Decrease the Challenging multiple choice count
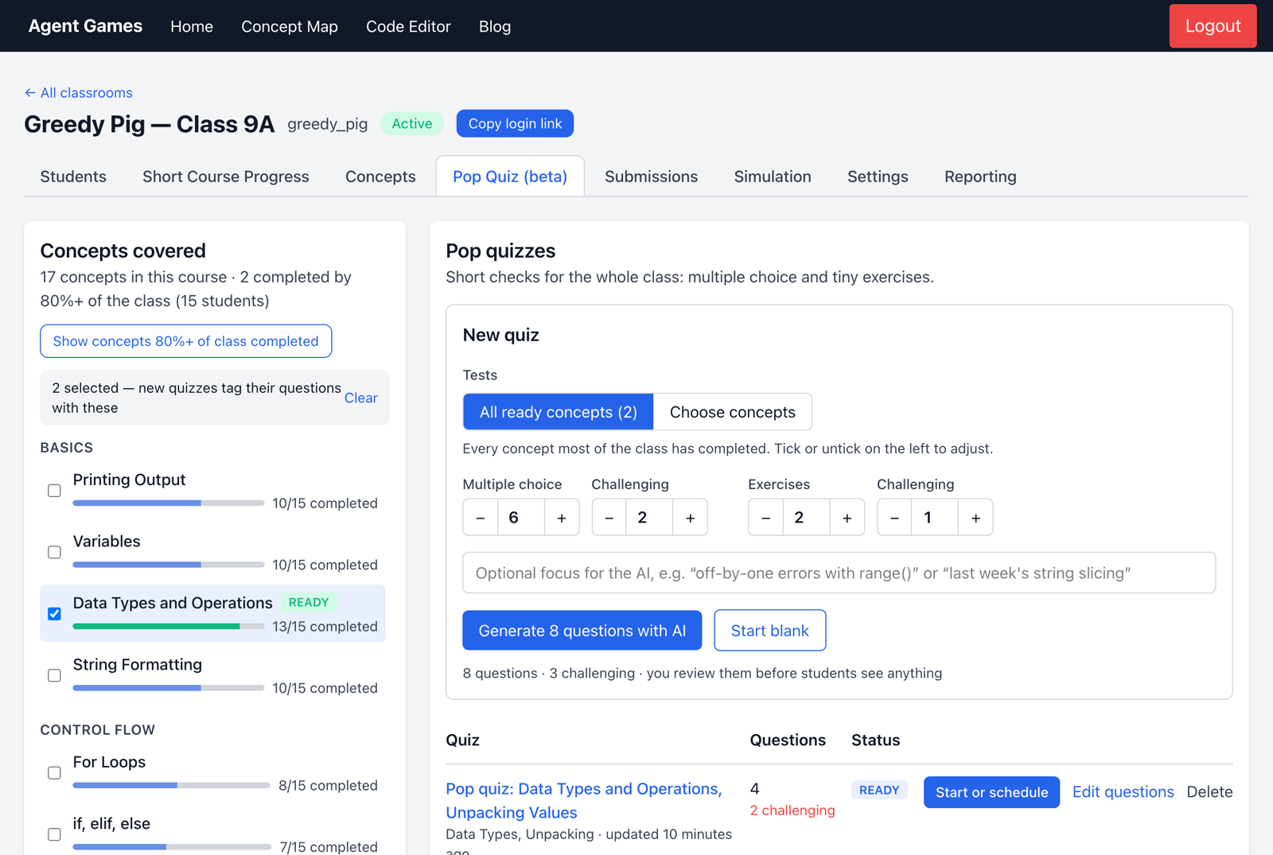 (609, 518)
